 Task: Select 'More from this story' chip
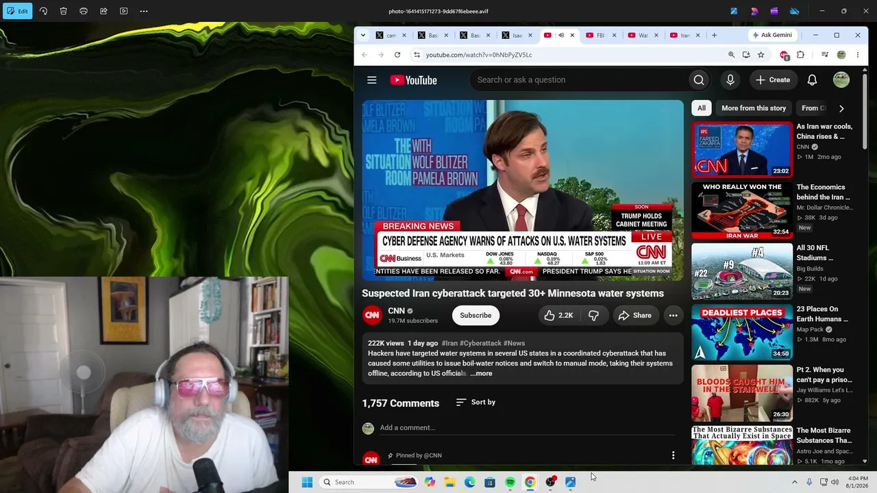pyautogui.click(x=754, y=108)
